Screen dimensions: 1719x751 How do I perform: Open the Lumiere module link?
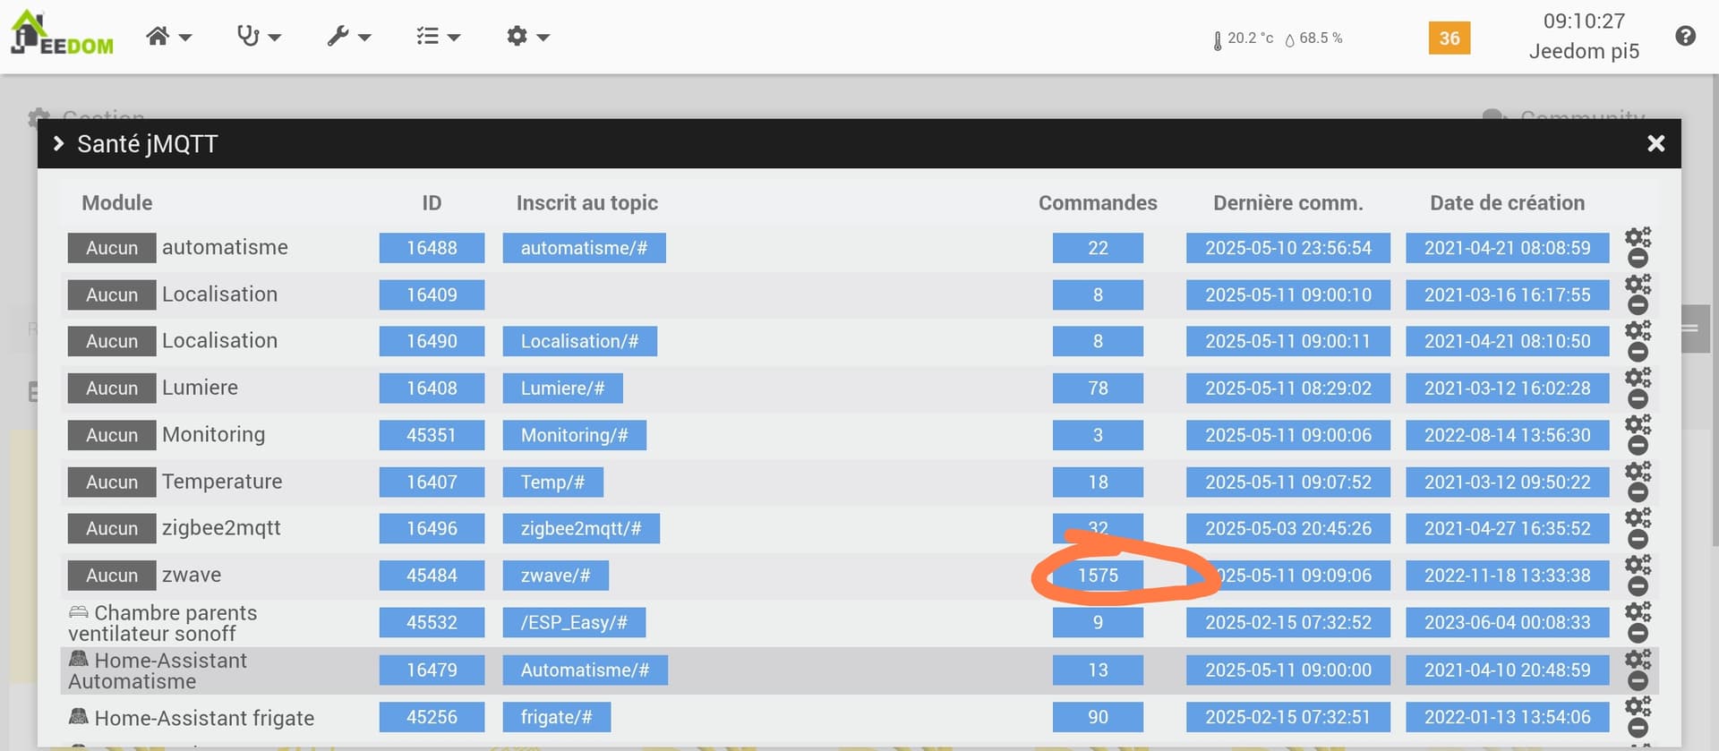point(200,388)
